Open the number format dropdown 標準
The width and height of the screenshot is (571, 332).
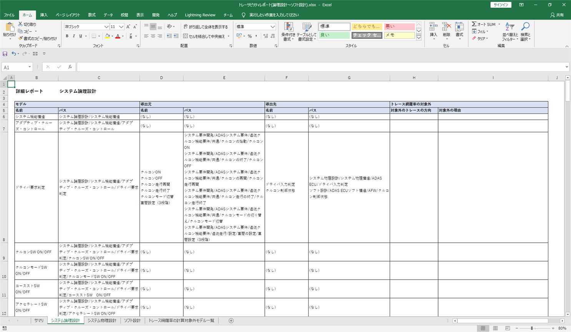272,27
